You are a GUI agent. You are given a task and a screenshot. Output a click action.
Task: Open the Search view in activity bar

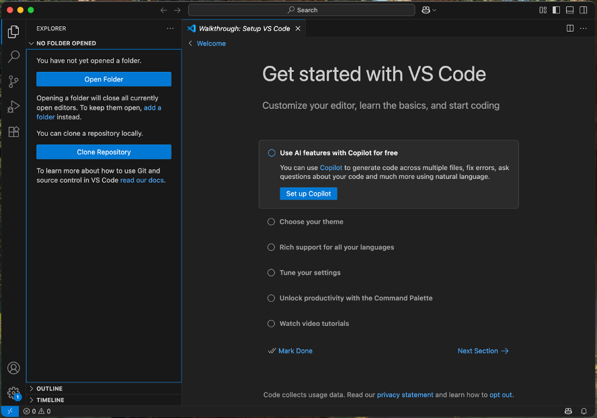(13, 56)
